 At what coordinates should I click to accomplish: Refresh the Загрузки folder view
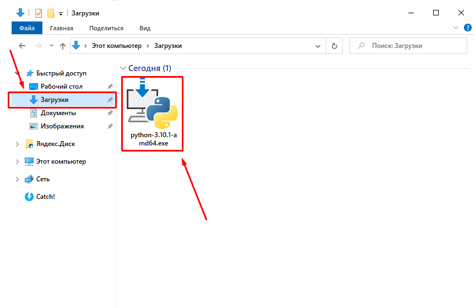pos(334,46)
